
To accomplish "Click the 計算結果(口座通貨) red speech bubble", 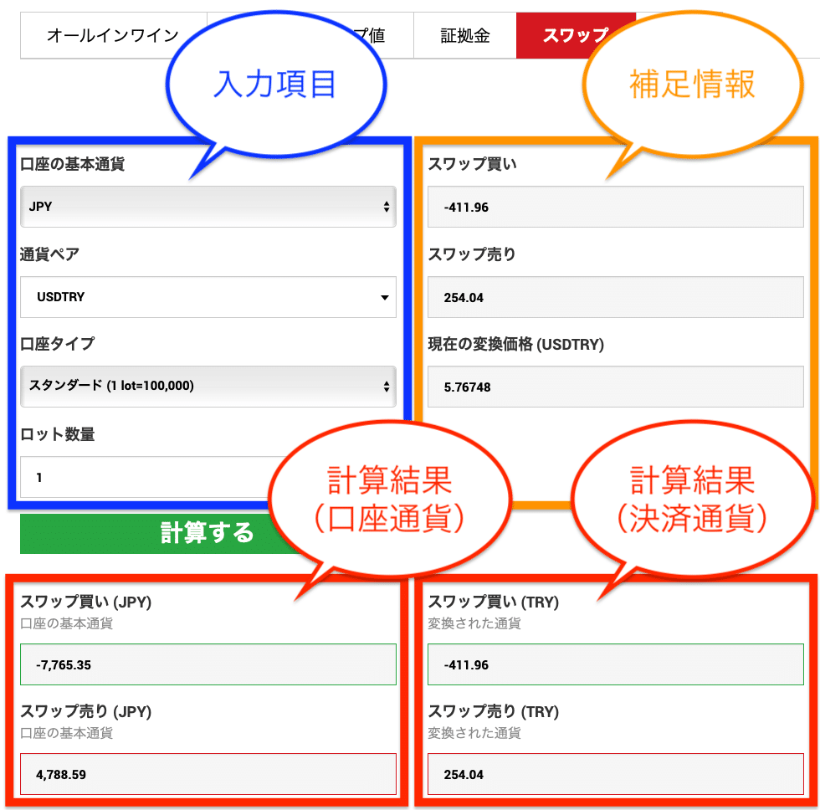I will coord(389,499).
